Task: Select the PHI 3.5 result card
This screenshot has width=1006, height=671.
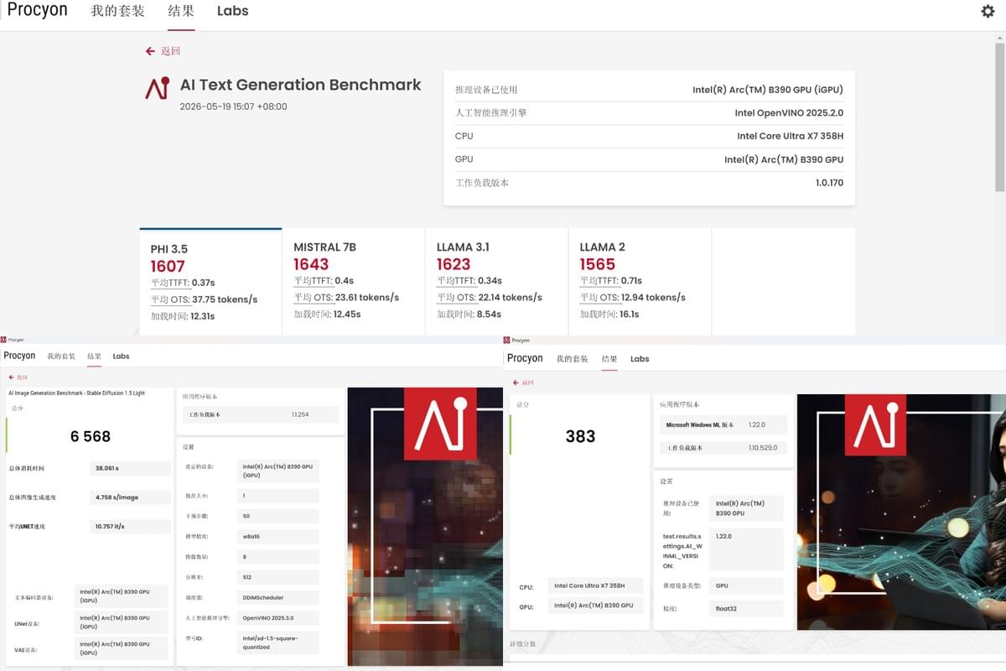Action: [x=210, y=281]
